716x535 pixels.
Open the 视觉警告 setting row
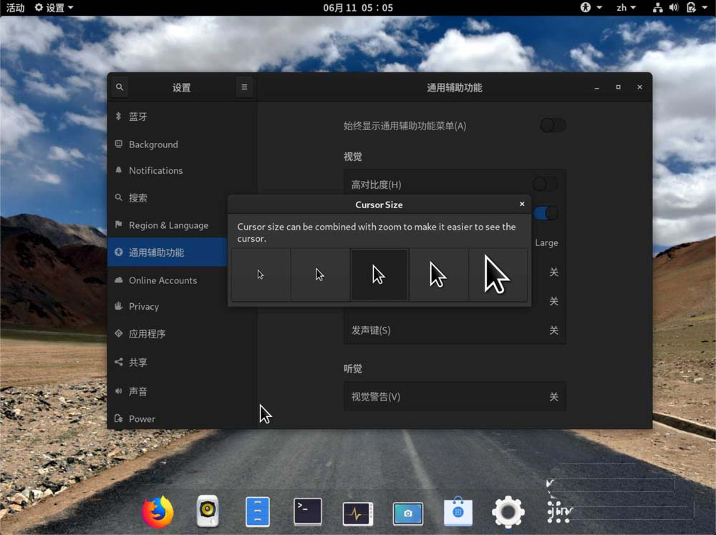pos(455,397)
